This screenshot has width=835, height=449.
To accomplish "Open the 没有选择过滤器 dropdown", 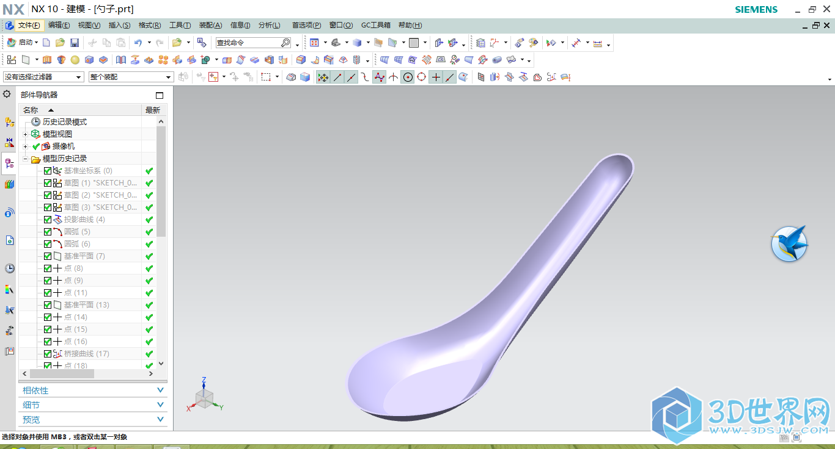I will 43,77.
